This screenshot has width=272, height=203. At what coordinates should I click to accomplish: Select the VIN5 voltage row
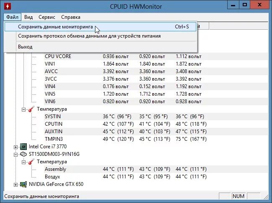(156, 94)
